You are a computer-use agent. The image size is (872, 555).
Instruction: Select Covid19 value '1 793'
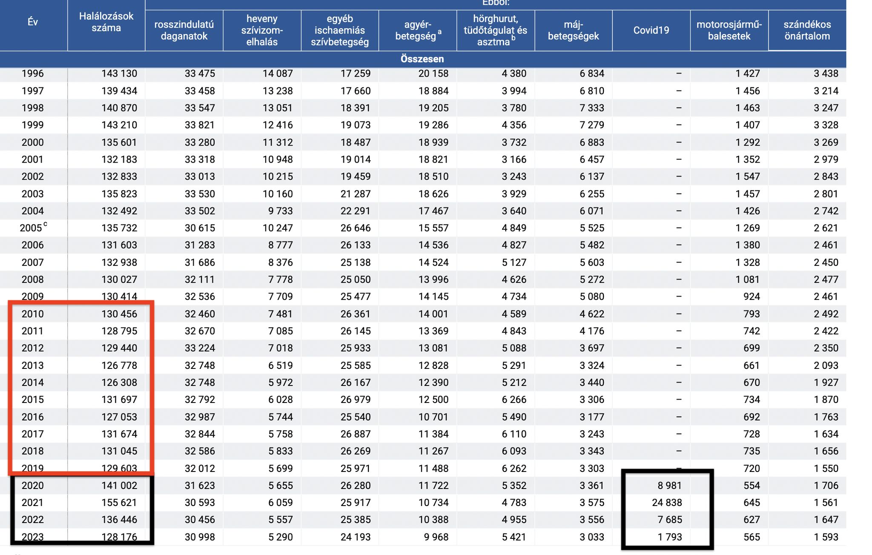[x=670, y=537]
